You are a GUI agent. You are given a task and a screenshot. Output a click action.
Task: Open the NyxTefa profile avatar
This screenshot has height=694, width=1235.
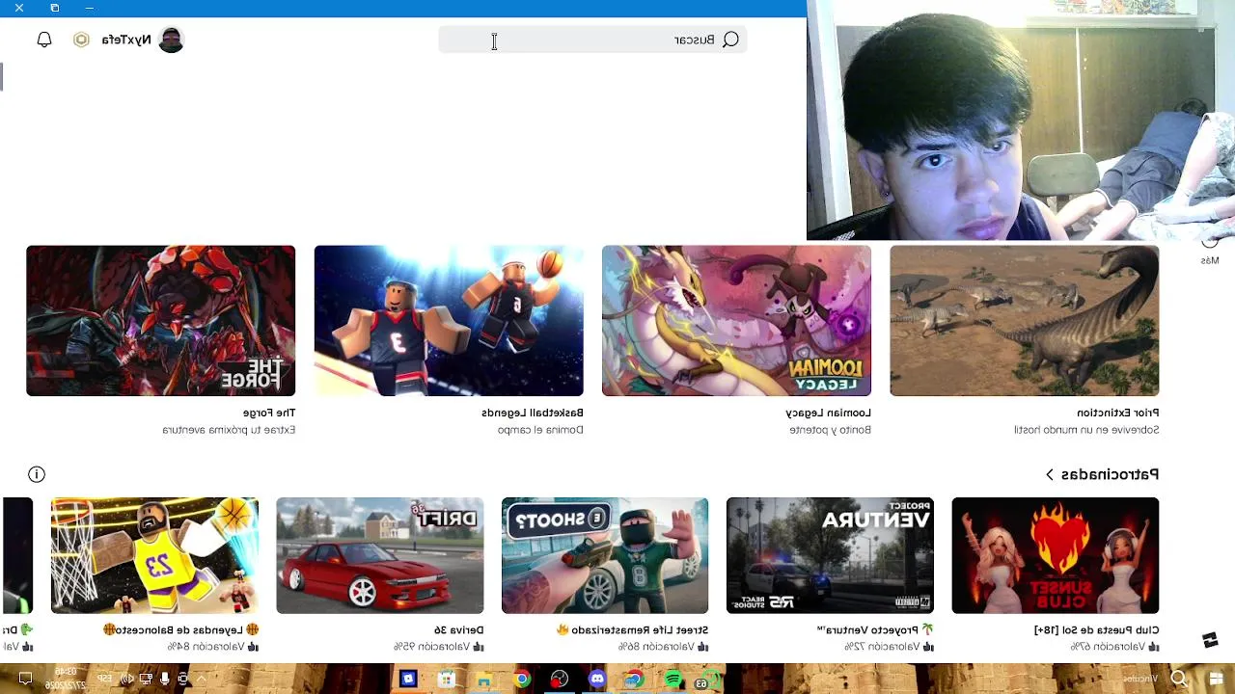tap(171, 40)
